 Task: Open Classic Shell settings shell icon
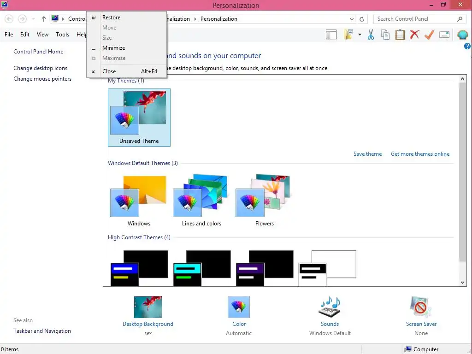point(462,35)
